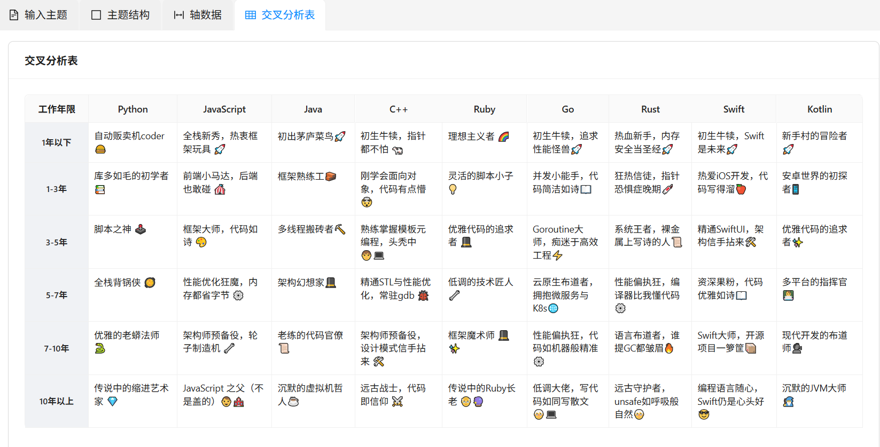Select the 10年以上 row header

click(56, 401)
